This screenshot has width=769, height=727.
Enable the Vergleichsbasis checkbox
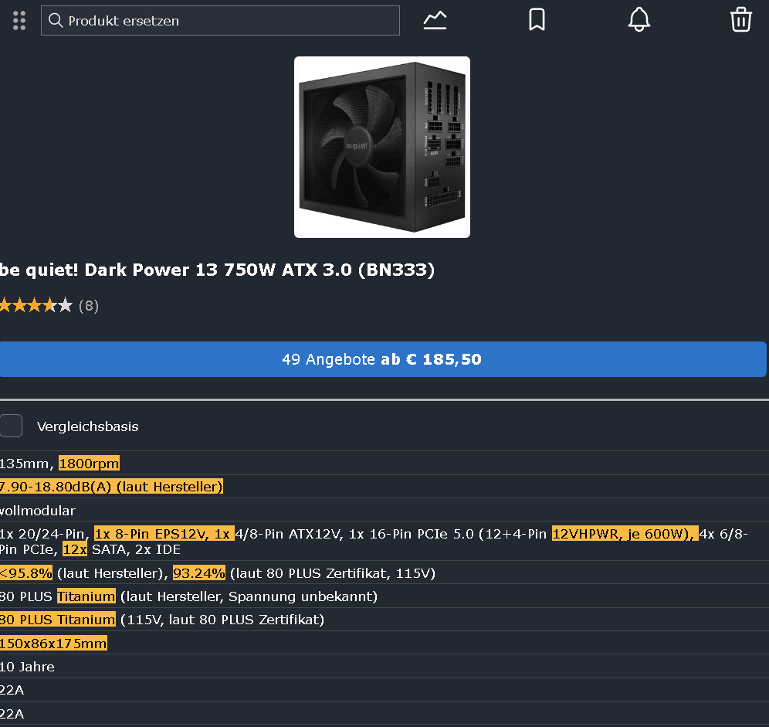click(11, 426)
